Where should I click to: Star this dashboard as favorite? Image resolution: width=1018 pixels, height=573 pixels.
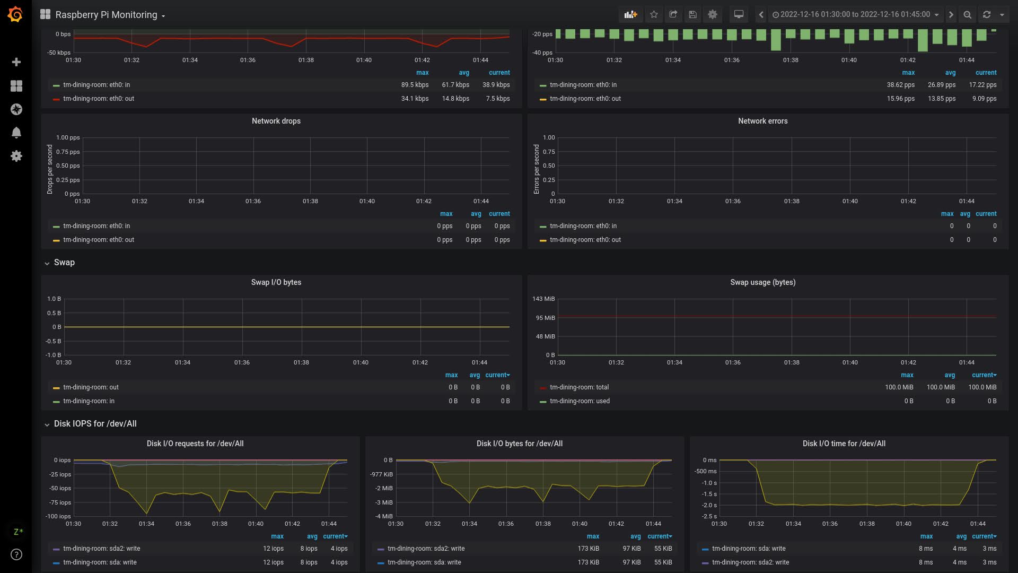[654, 15]
